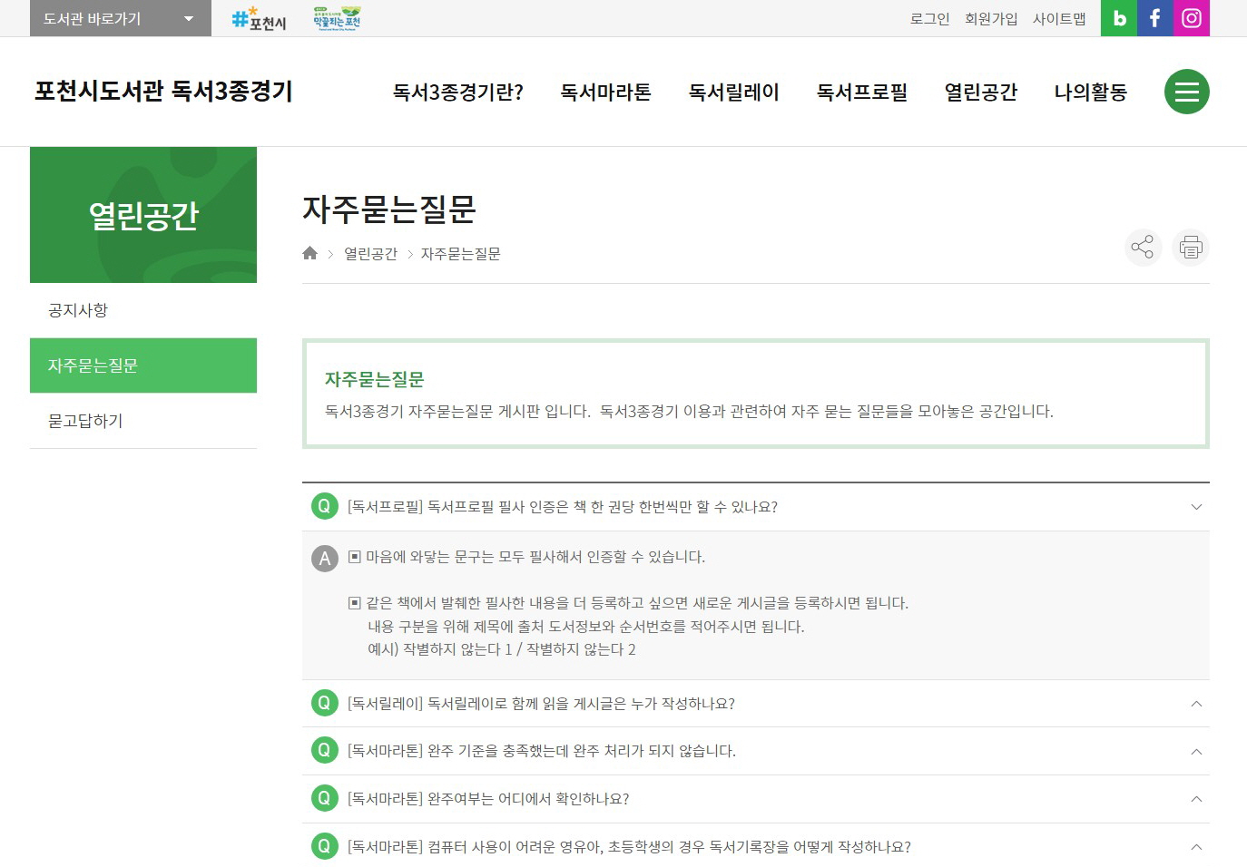Open the 도서관 바로가기 dropdown
The height and width of the screenshot is (867, 1247).
tap(118, 18)
